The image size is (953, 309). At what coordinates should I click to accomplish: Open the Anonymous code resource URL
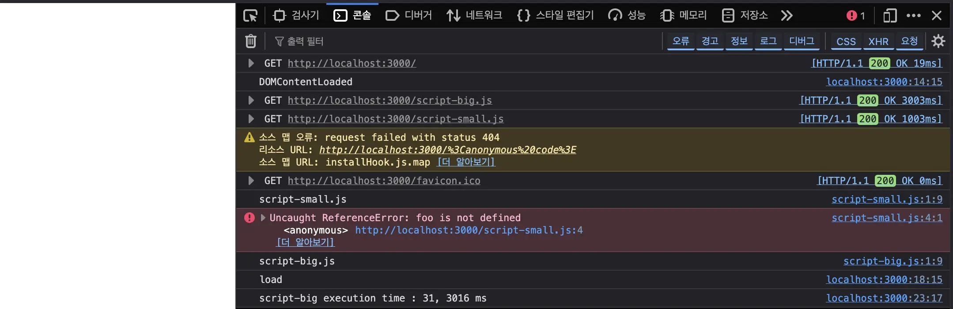click(x=448, y=150)
